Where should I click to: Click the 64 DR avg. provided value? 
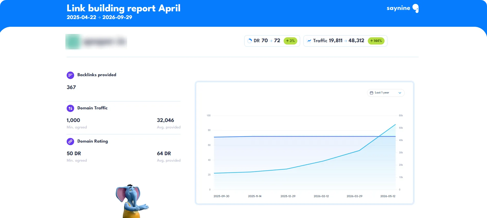(x=164, y=153)
